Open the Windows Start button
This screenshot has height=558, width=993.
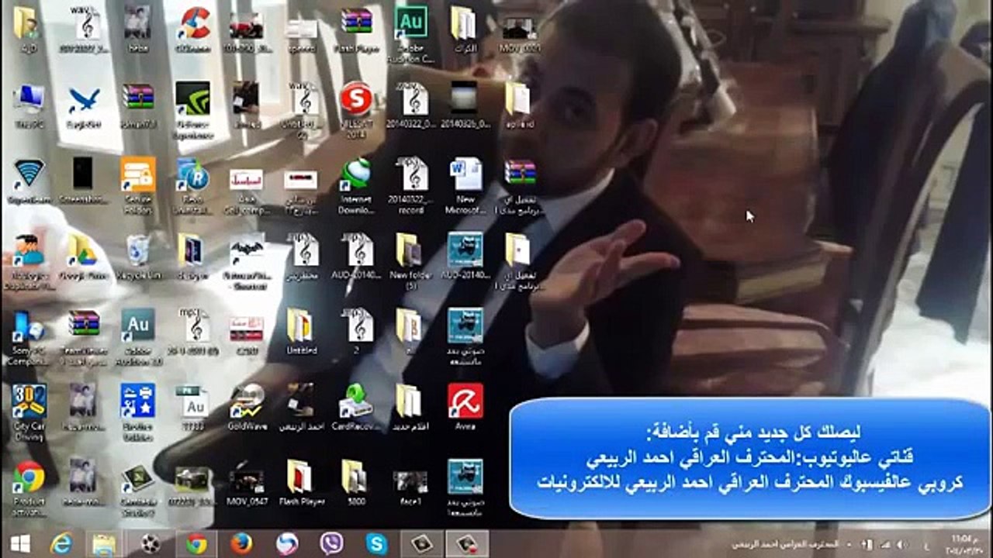(21, 543)
